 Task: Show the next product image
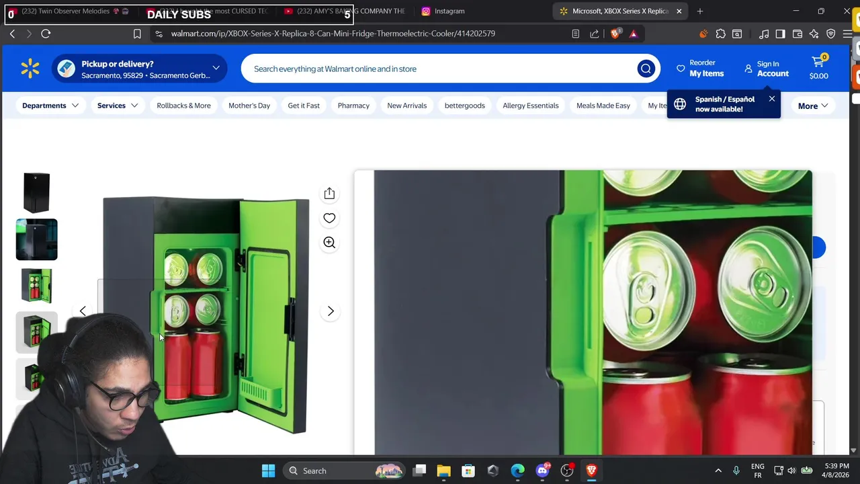click(331, 311)
